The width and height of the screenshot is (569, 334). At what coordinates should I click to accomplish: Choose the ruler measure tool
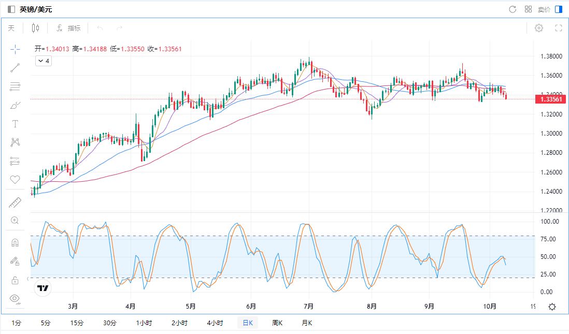click(15, 202)
